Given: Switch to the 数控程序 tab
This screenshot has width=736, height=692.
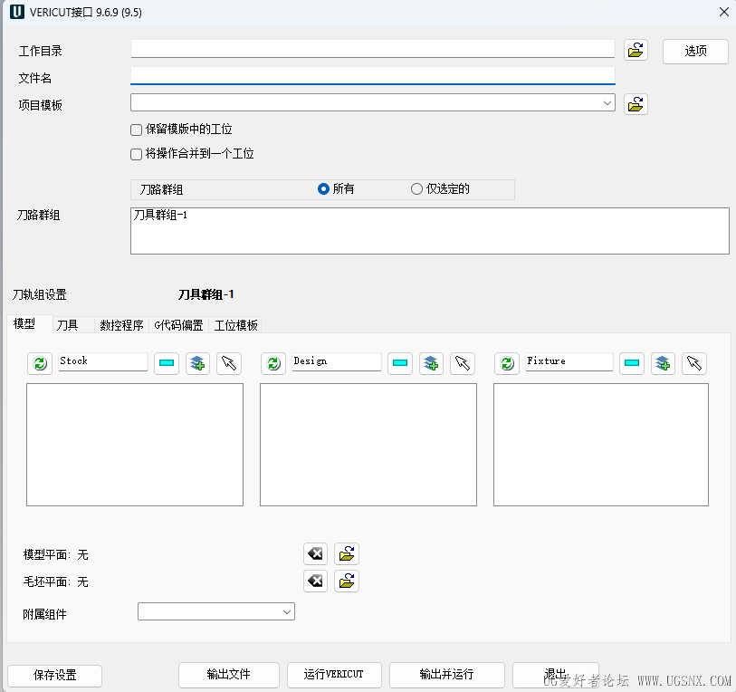Looking at the screenshot, I should [121, 325].
